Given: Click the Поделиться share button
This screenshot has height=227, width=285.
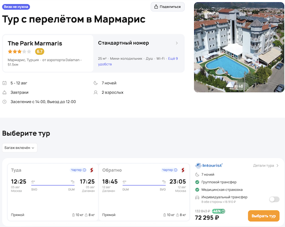Looking at the screenshot, I should [x=168, y=7].
